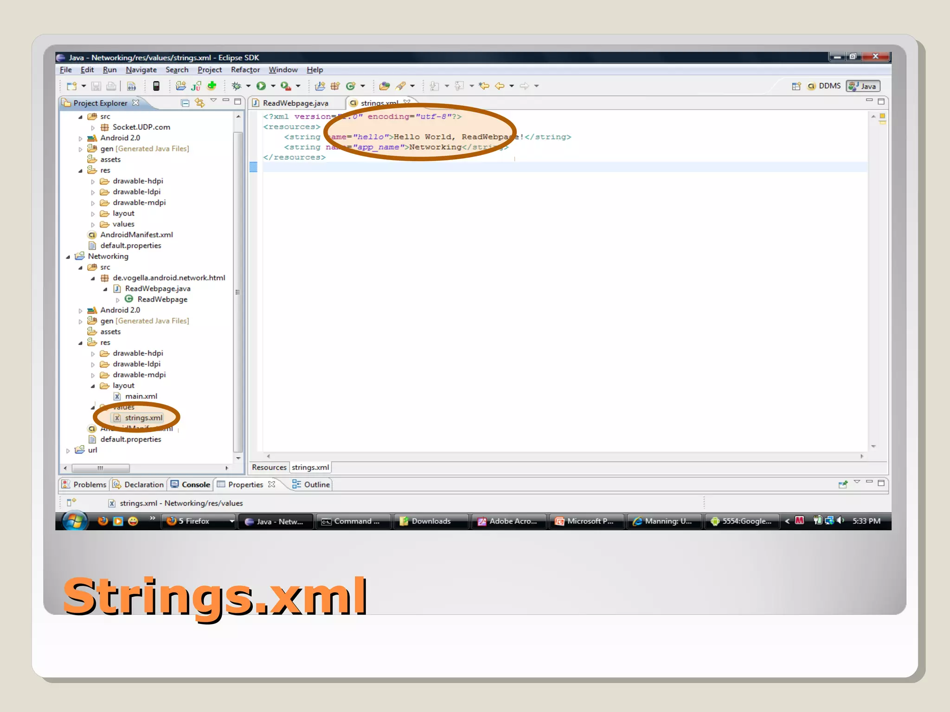Open the Refactor menu
The image size is (950, 712).
click(245, 70)
